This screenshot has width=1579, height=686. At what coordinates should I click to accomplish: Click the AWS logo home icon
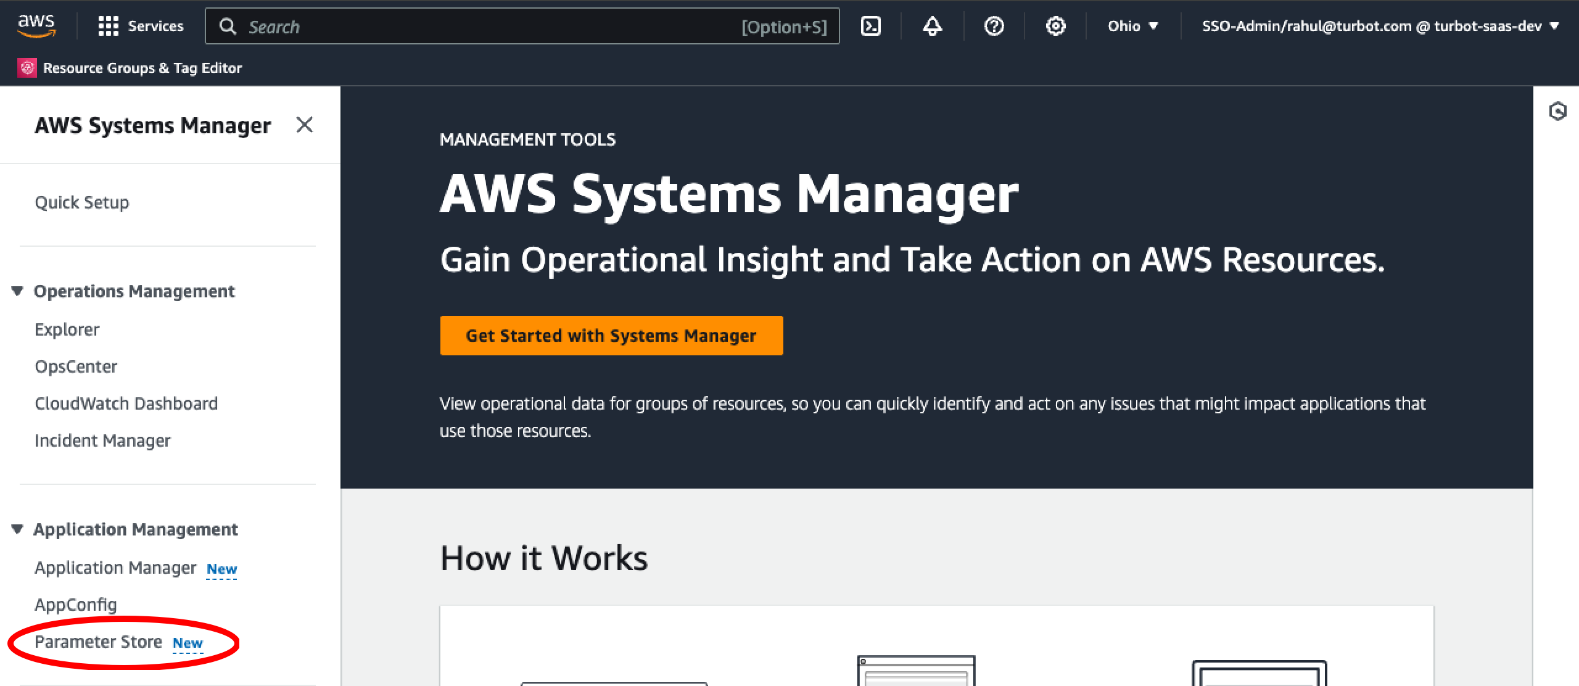click(x=36, y=26)
